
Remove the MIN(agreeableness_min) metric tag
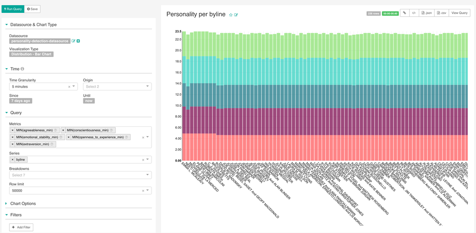tap(13, 130)
